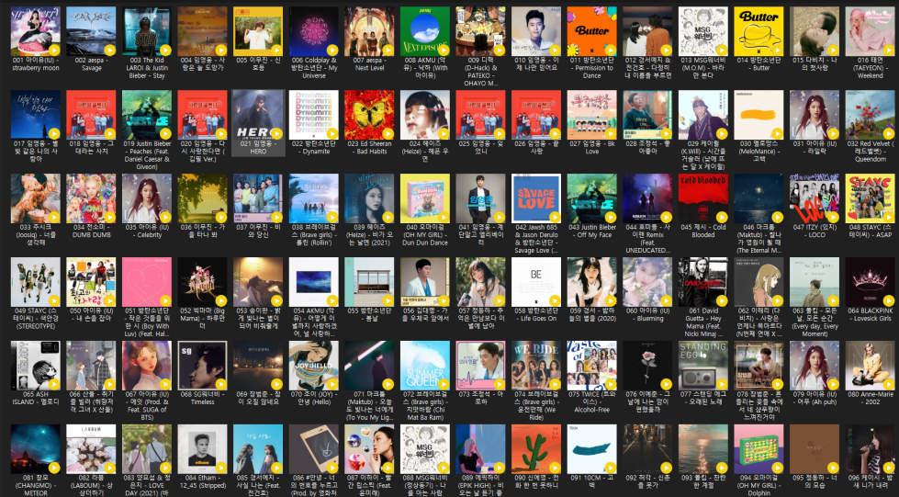Select the 075 TWICE Alcohol-Free file icon
The height and width of the screenshot is (497, 899).
591,366
